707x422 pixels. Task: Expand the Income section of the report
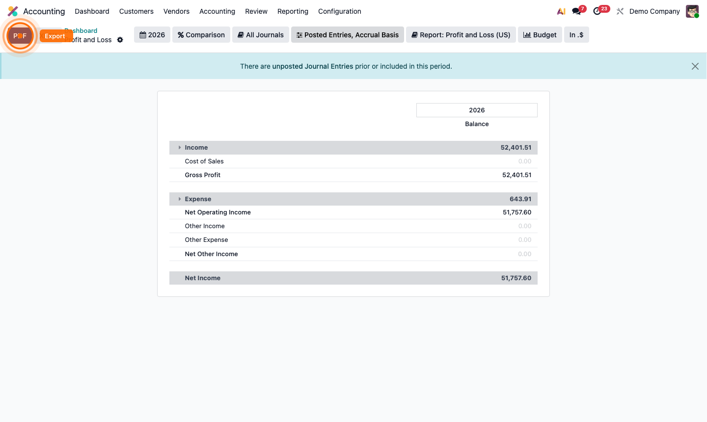click(180, 147)
